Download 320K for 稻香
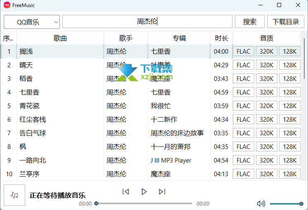308x210 pixels. click(x=267, y=78)
